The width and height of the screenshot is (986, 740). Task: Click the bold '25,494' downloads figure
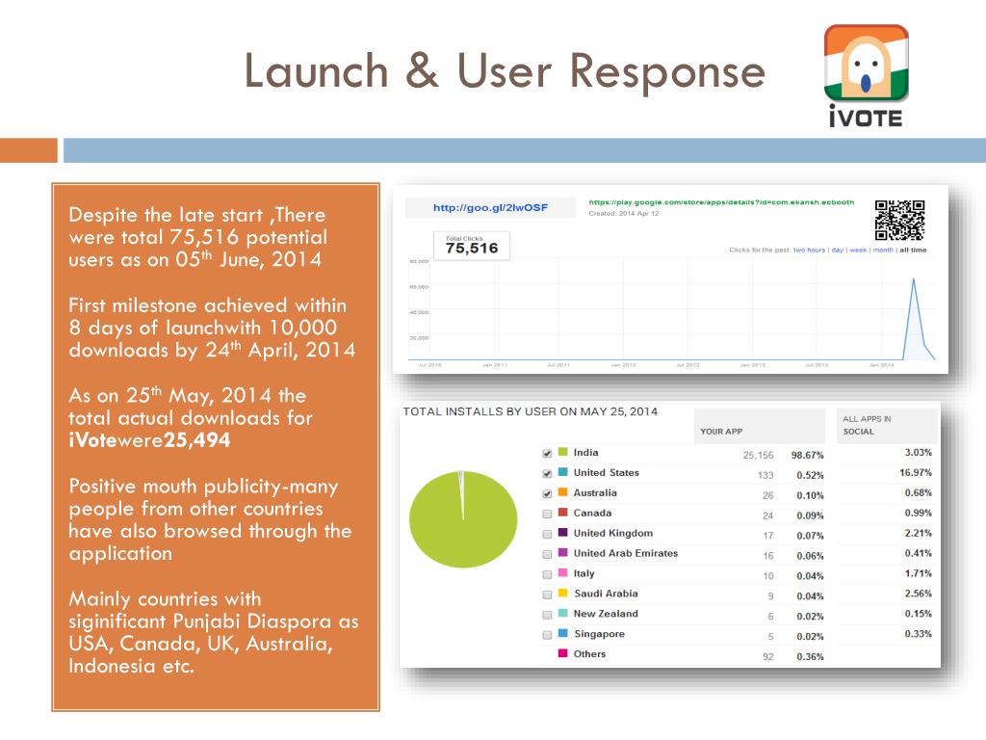tap(196, 439)
